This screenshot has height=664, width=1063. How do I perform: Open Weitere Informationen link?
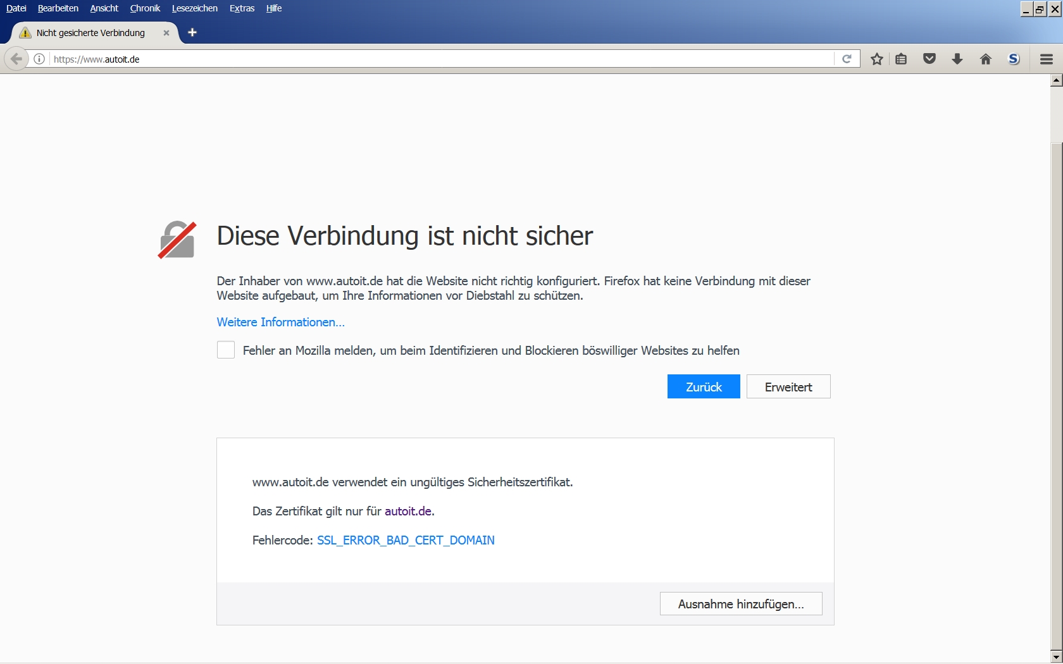point(280,323)
